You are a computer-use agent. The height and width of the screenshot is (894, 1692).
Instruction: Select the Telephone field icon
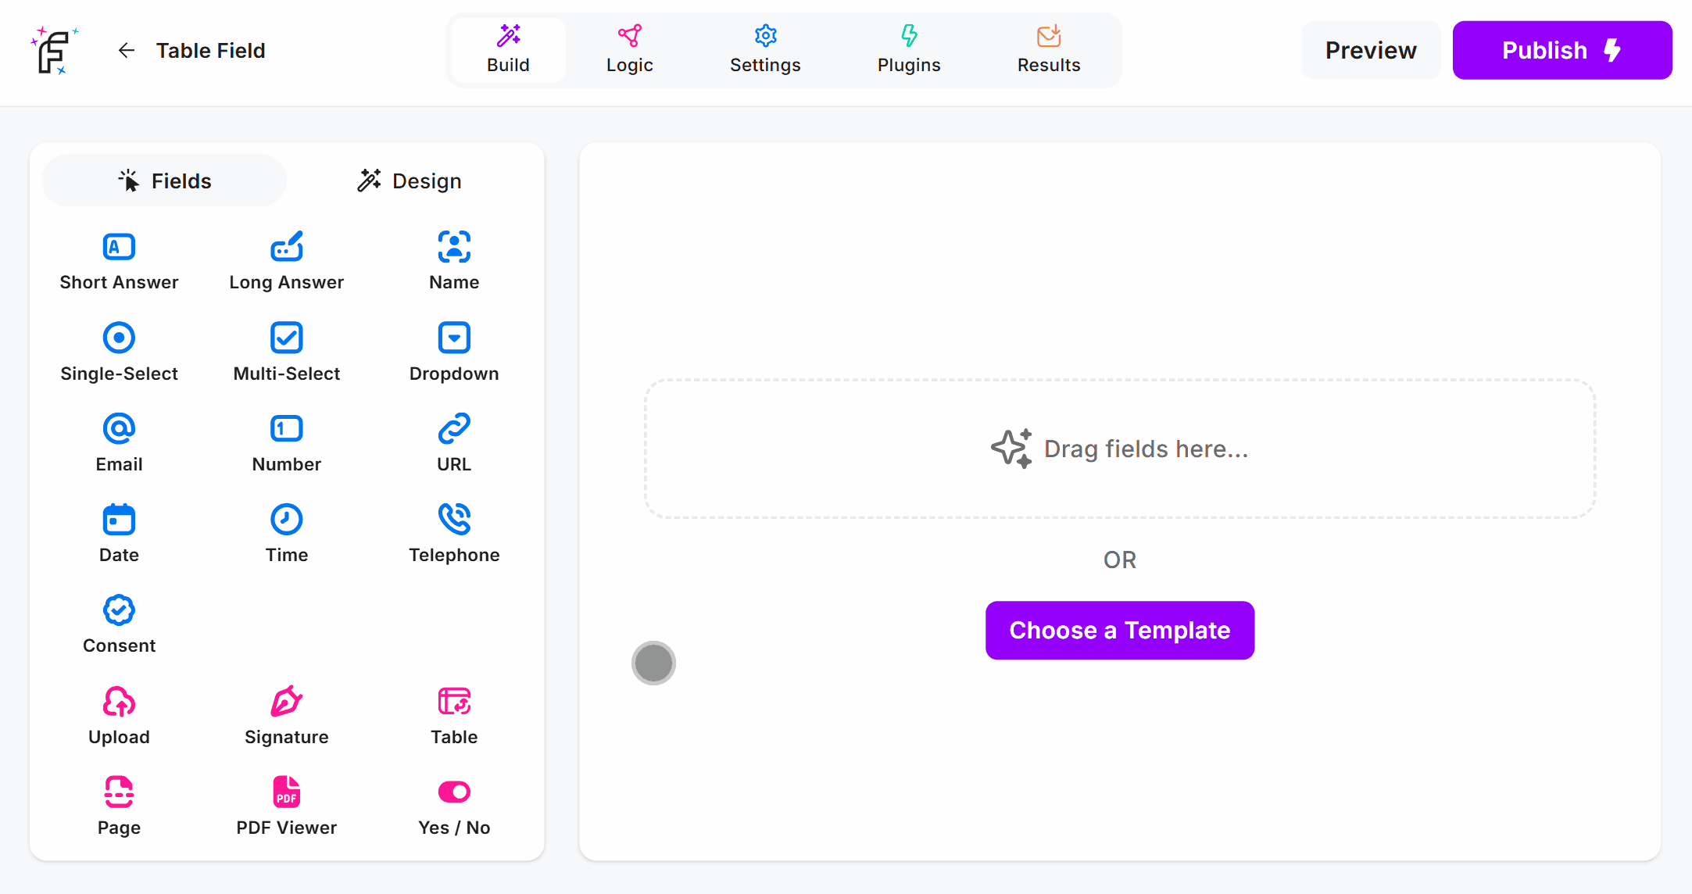(x=453, y=532)
